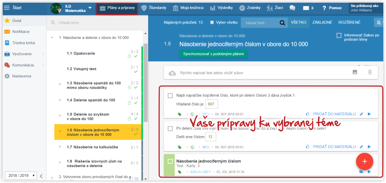Viewport: 386px width, 183px height.
Task: Collapse the left sidebar with the arrow
Action: 41,176
